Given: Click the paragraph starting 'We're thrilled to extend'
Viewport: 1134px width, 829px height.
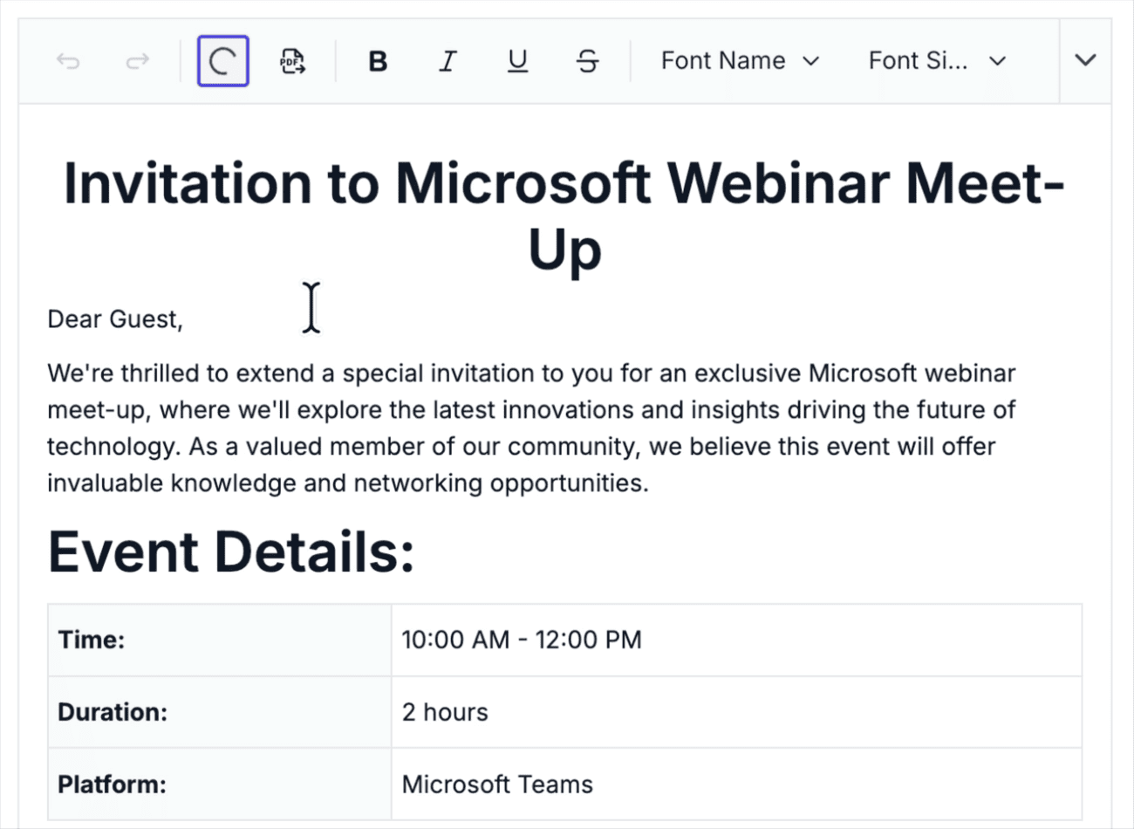Looking at the screenshot, I should [x=531, y=428].
